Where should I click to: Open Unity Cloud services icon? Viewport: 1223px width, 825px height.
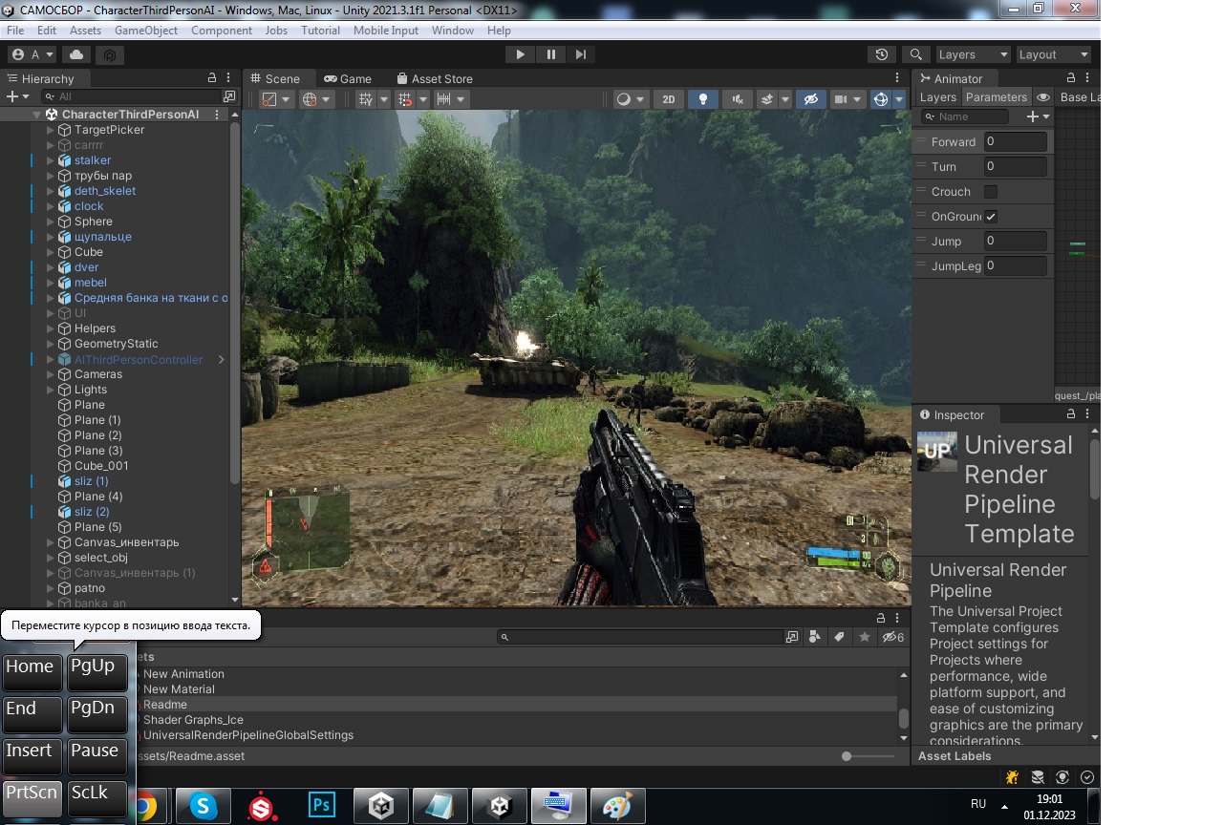(x=76, y=54)
